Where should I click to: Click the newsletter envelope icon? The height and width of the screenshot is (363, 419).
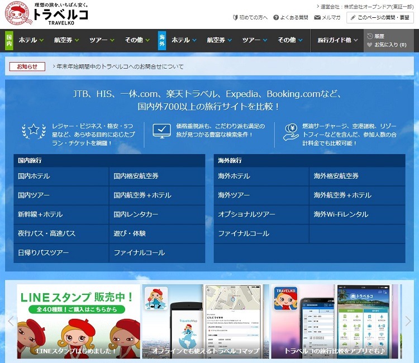pyautogui.click(x=317, y=18)
